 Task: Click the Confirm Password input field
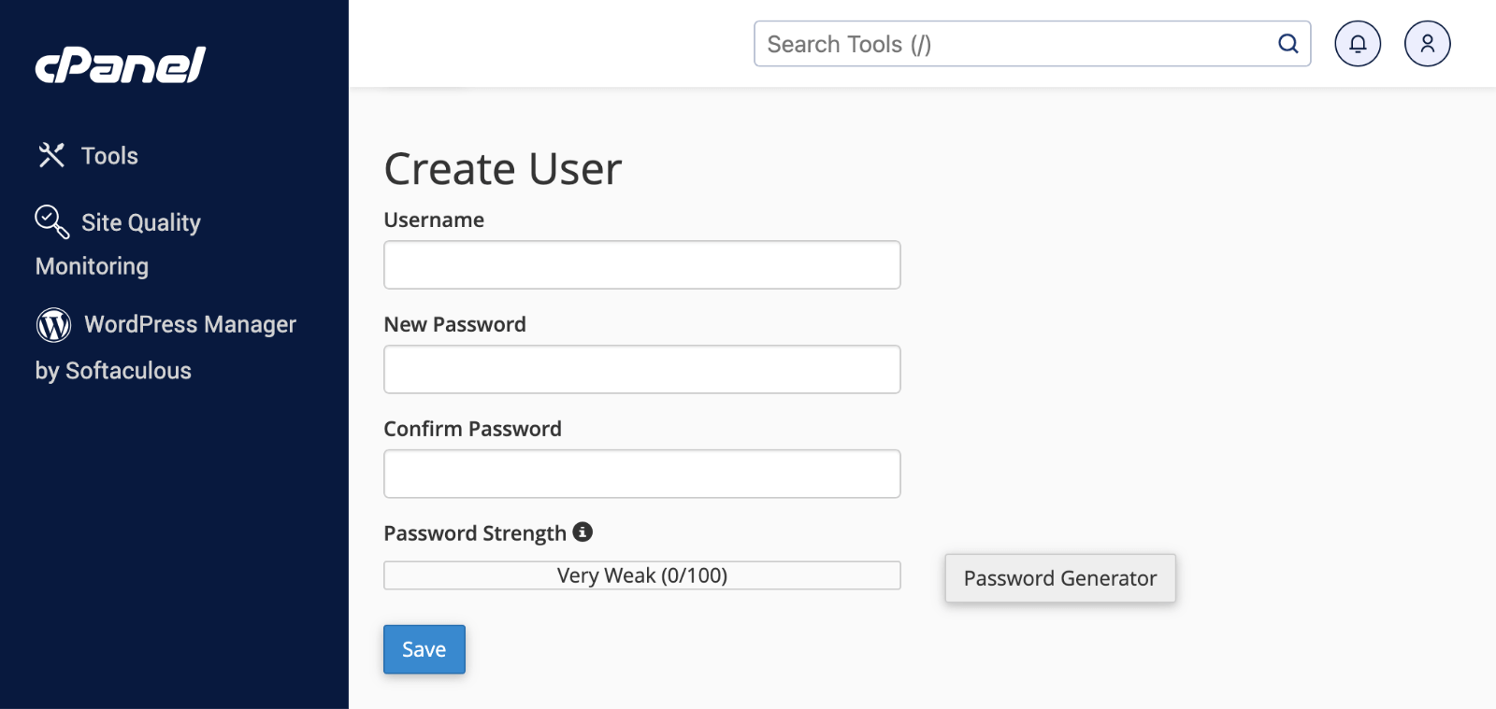point(641,475)
